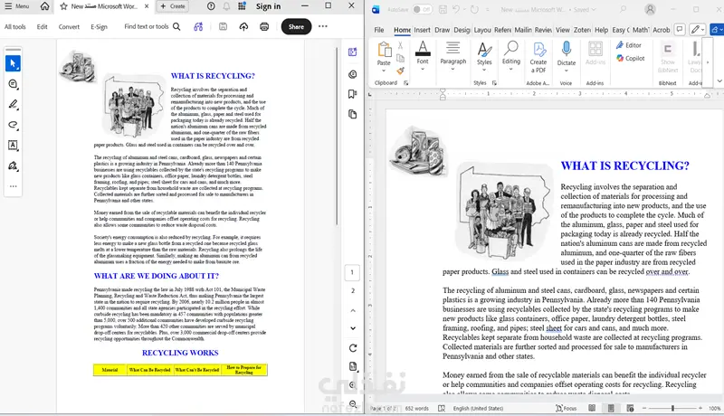Click the Print icon in Acrobat

click(x=264, y=27)
